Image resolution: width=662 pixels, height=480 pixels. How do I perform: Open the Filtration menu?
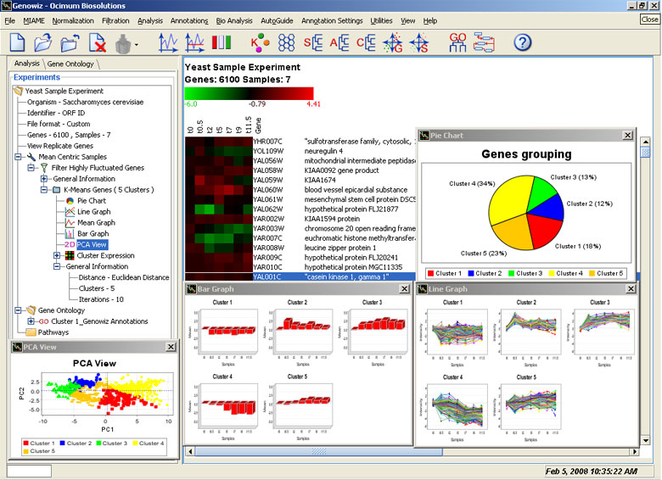click(115, 20)
